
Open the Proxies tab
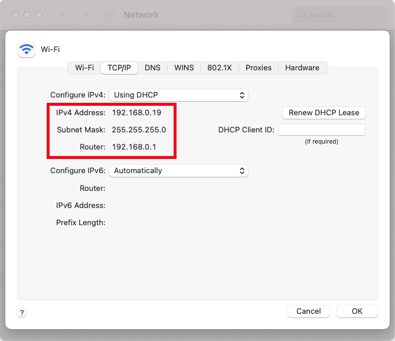(x=259, y=68)
